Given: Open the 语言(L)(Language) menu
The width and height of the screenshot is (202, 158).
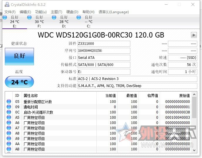Looking at the screenshot, I should 114,12.
